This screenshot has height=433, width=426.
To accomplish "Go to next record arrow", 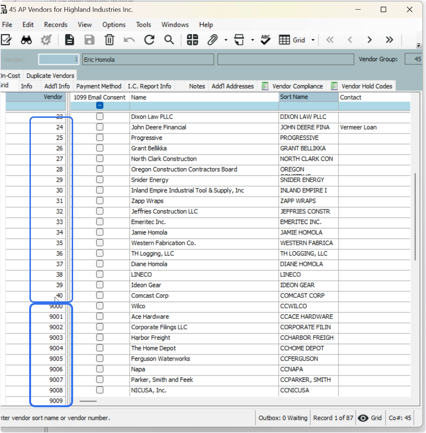I will pyautogui.click(x=370, y=40).
